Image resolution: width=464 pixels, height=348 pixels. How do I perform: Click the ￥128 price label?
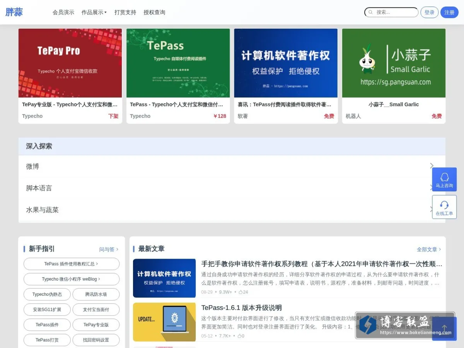[220, 116]
